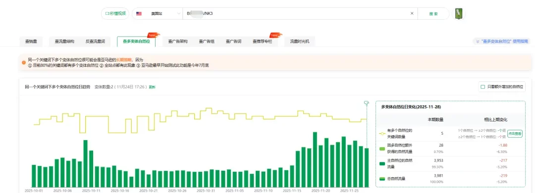Select the 查多变体自然位 tab
535x193 pixels.
click(136, 41)
